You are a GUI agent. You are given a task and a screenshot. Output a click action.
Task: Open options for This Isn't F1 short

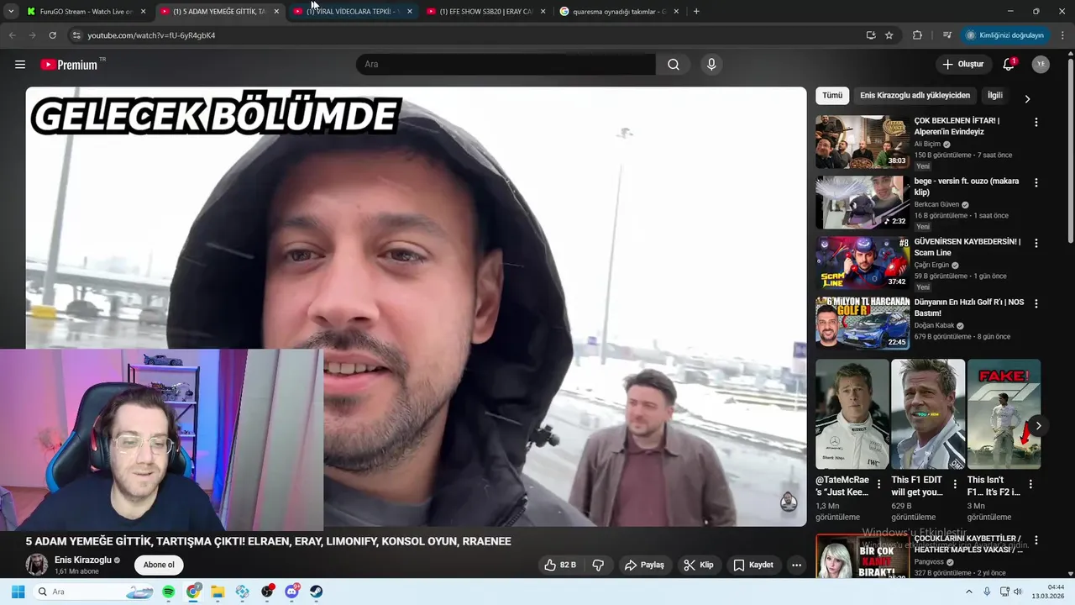(1030, 484)
